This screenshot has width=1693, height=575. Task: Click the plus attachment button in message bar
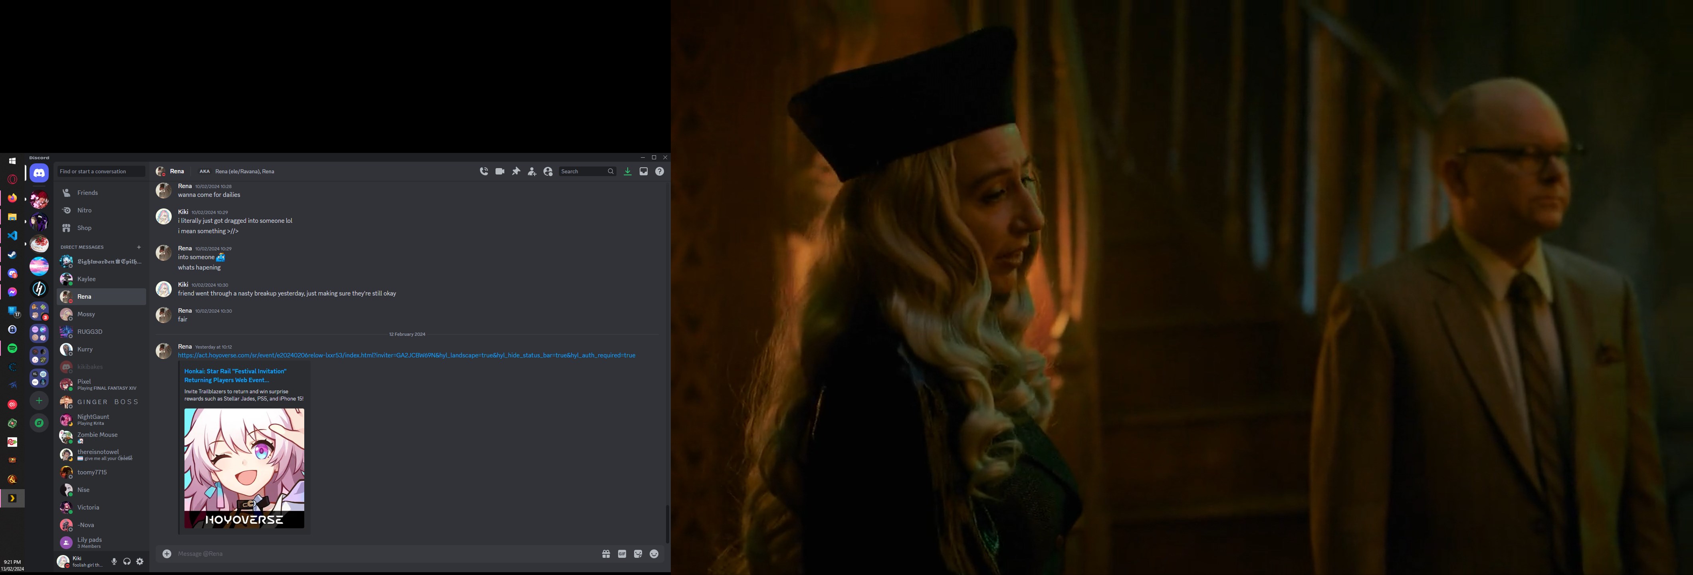coord(167,554)
